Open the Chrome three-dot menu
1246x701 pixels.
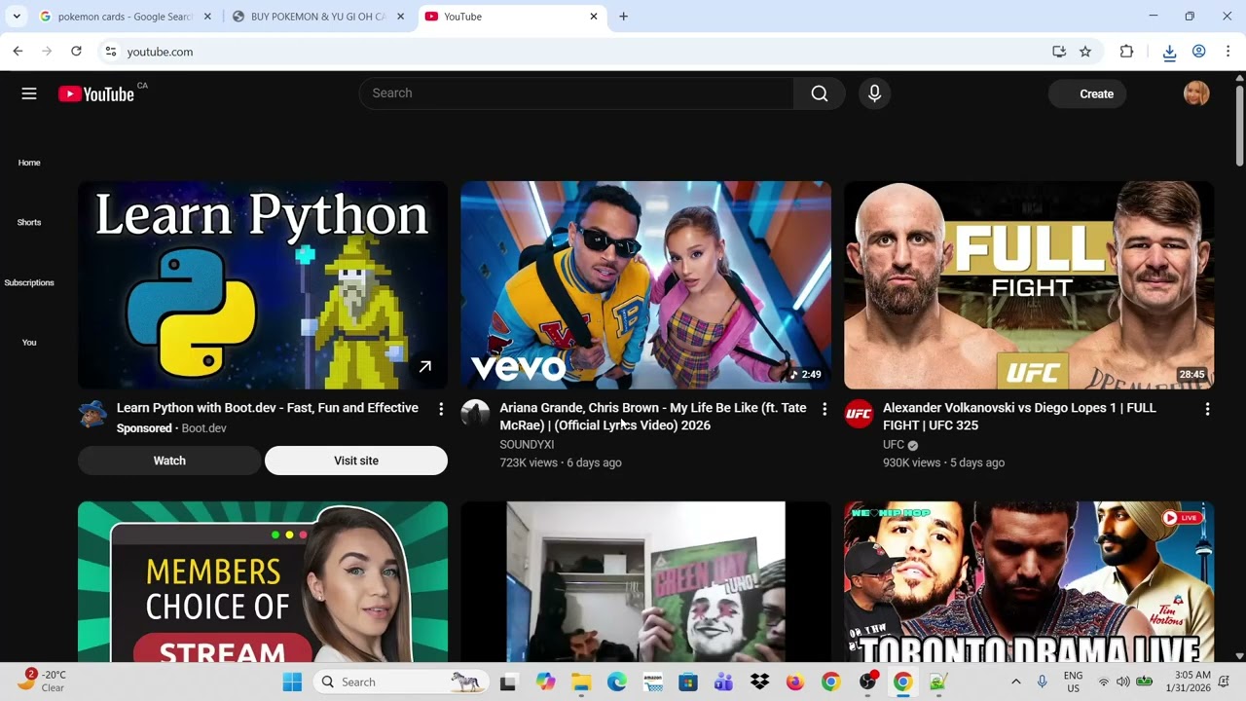(x=1228, y=52)
